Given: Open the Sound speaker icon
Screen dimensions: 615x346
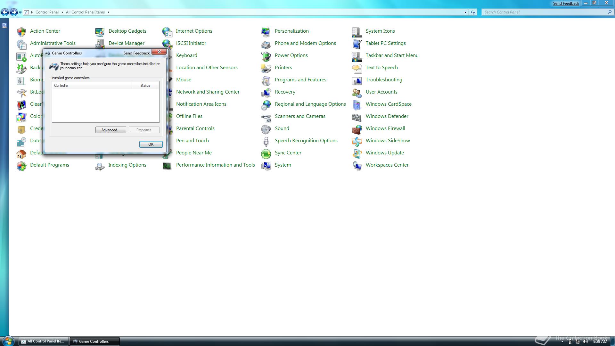Looking at the screenshot, I should [266, 129].
